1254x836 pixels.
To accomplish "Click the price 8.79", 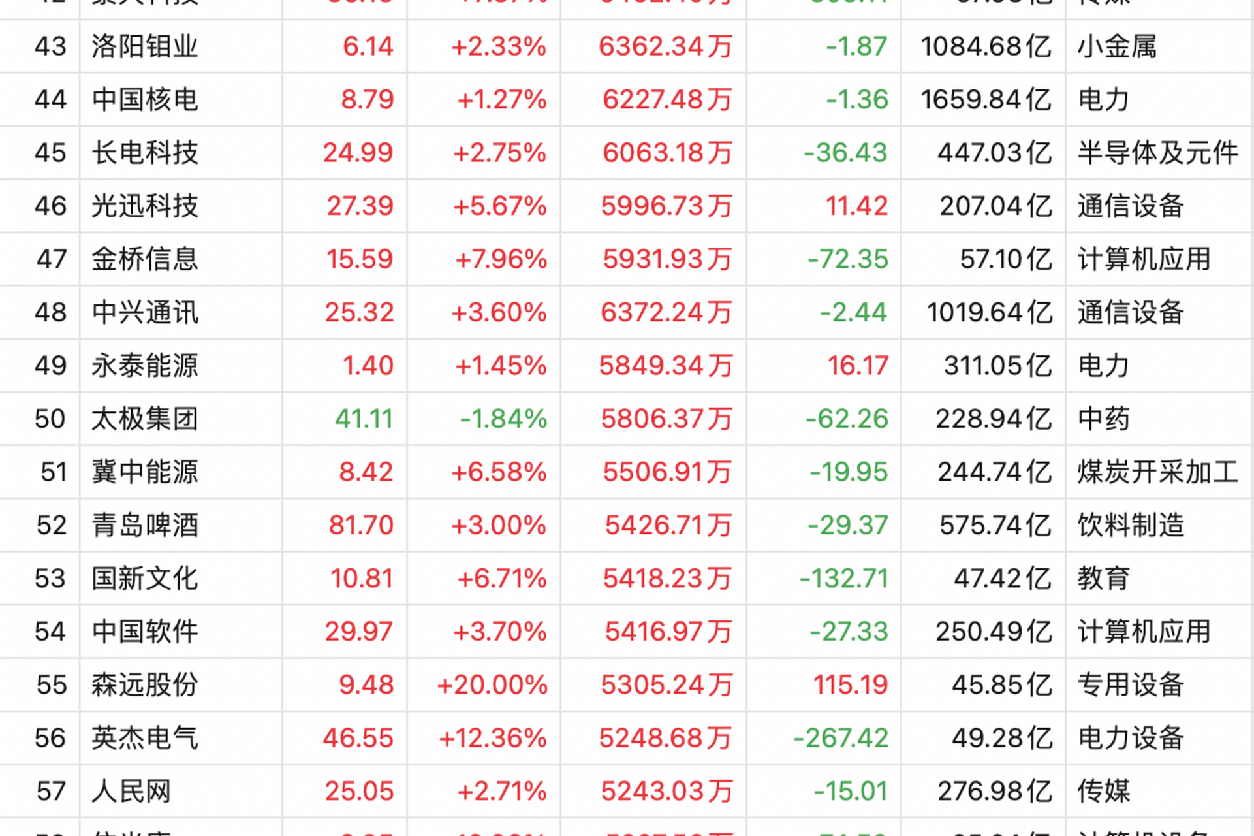I will 368,99.
